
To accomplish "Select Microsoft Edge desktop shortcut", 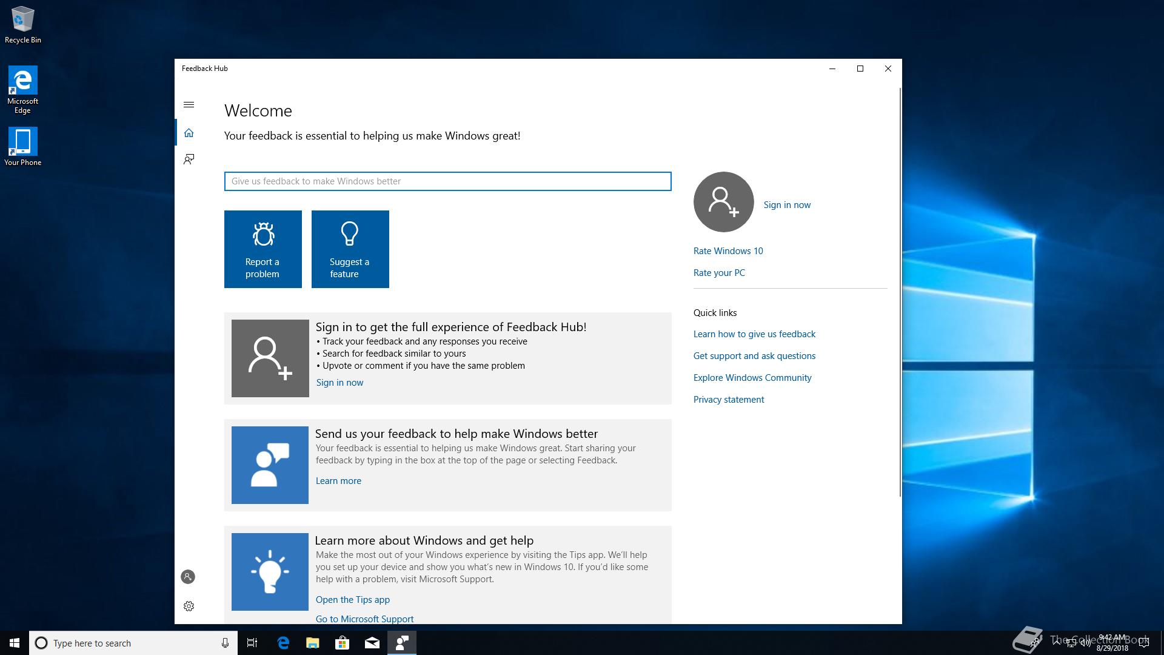I will [x=22, y=90].
